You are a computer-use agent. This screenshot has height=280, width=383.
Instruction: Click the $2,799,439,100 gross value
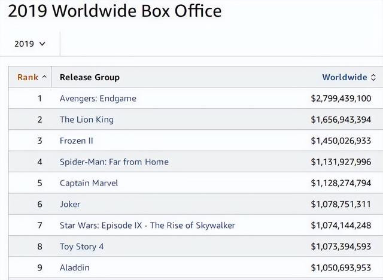click(x=341, y=98)
